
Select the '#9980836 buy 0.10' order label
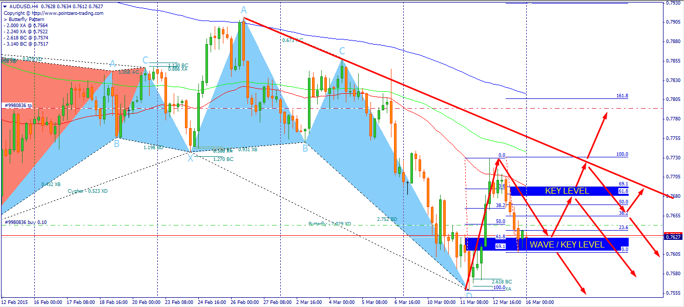click(25, 222)
